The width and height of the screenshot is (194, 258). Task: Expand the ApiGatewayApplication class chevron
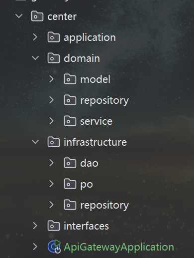[x=35, y=247]
